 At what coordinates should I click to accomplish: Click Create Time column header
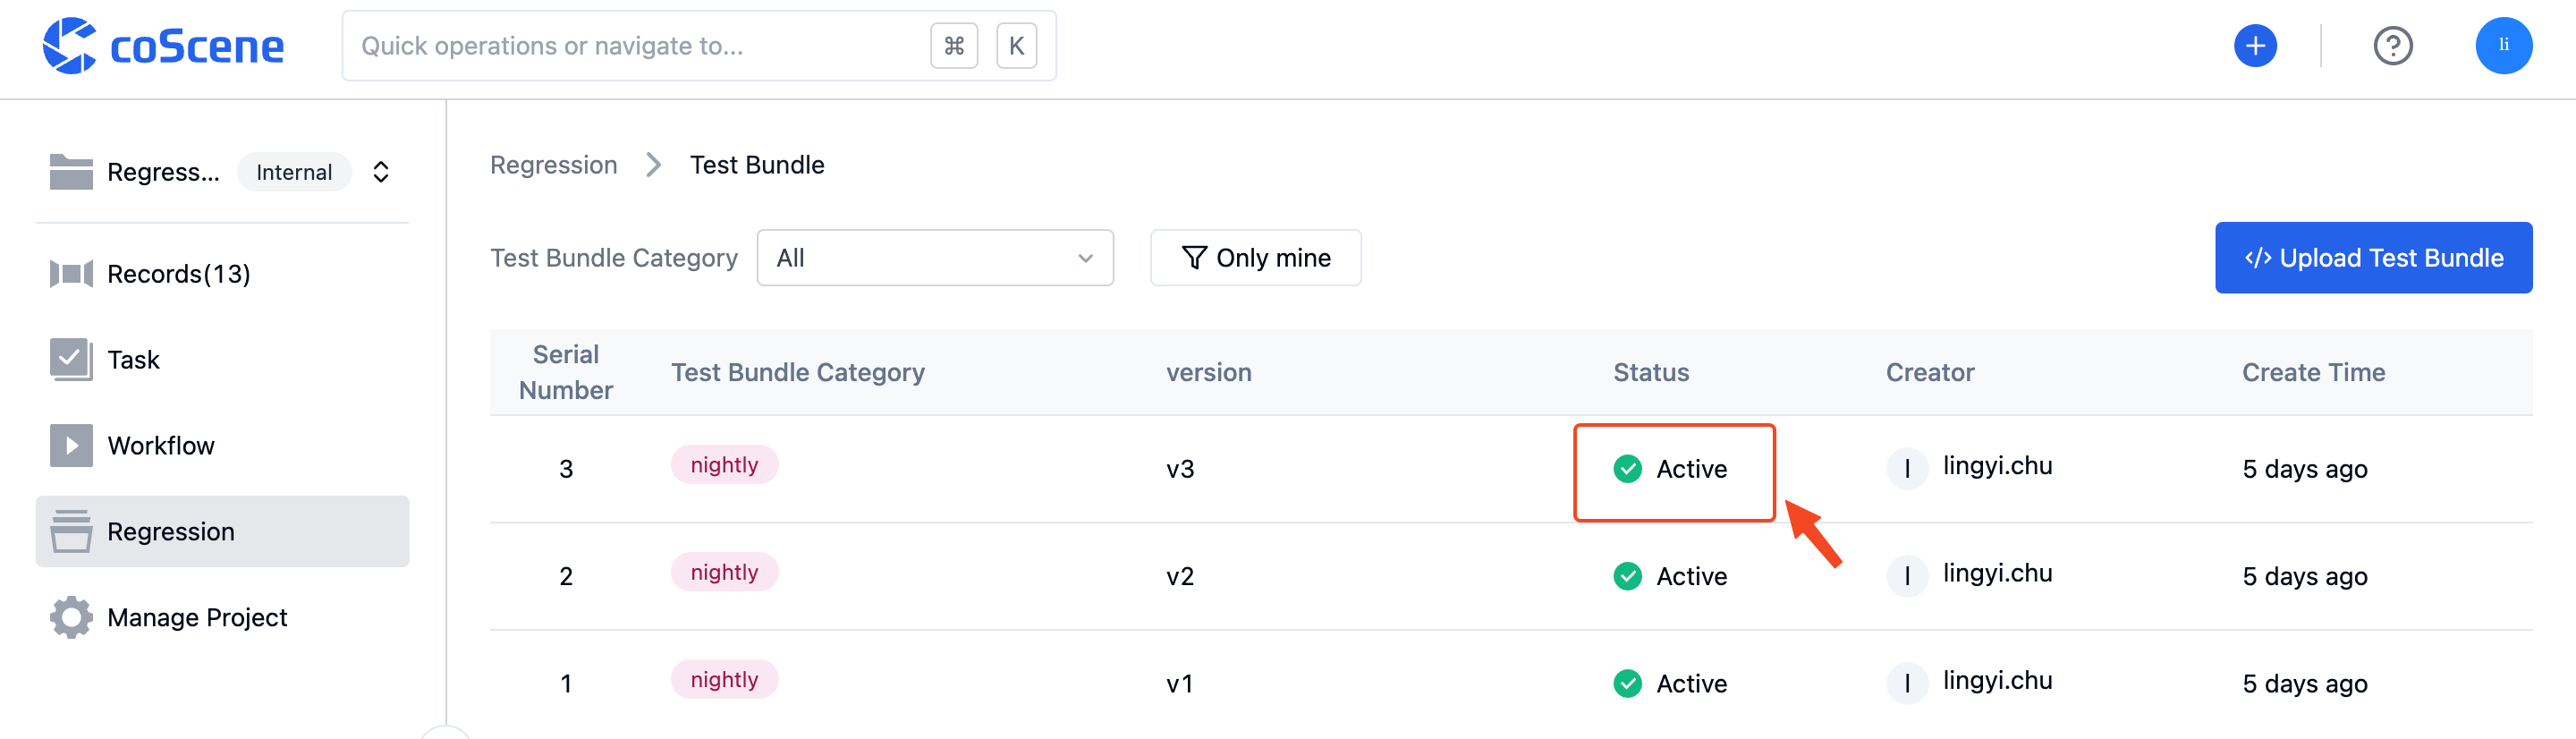2312,372
